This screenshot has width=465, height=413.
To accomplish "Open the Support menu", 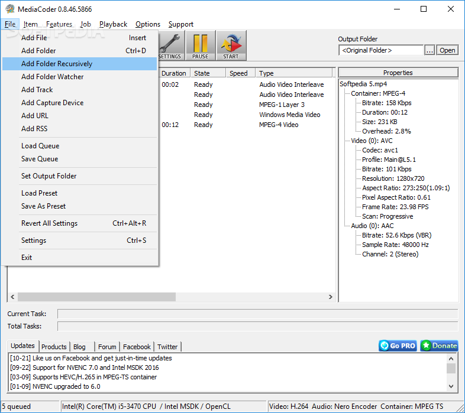I will [181, 24].
